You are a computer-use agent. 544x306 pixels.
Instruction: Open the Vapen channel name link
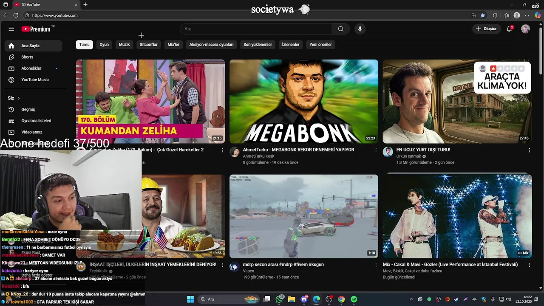click(x=249, y=271)
